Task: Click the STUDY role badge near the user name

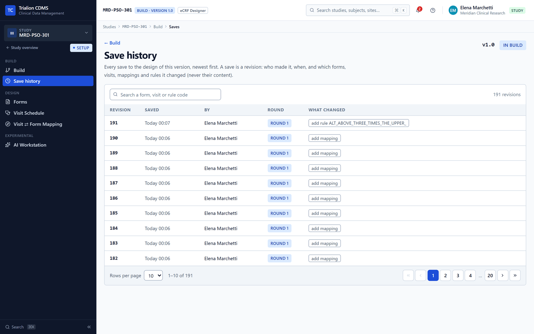Action: 517,11
